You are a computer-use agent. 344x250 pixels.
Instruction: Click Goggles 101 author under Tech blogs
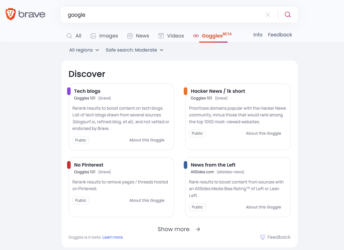pos(85,98)
